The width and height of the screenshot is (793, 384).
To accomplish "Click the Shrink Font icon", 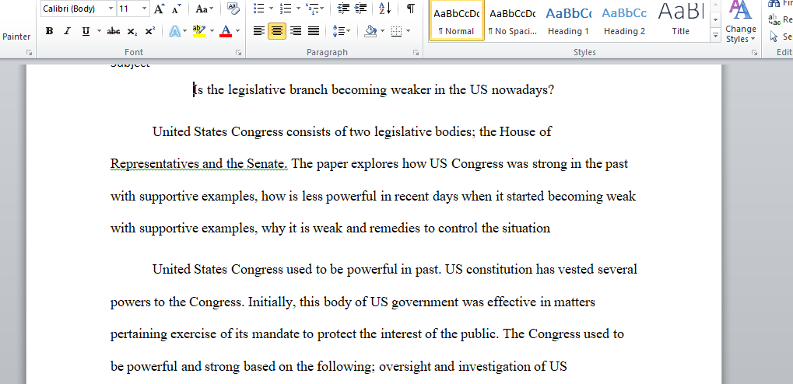I will (x=176, y=9).
